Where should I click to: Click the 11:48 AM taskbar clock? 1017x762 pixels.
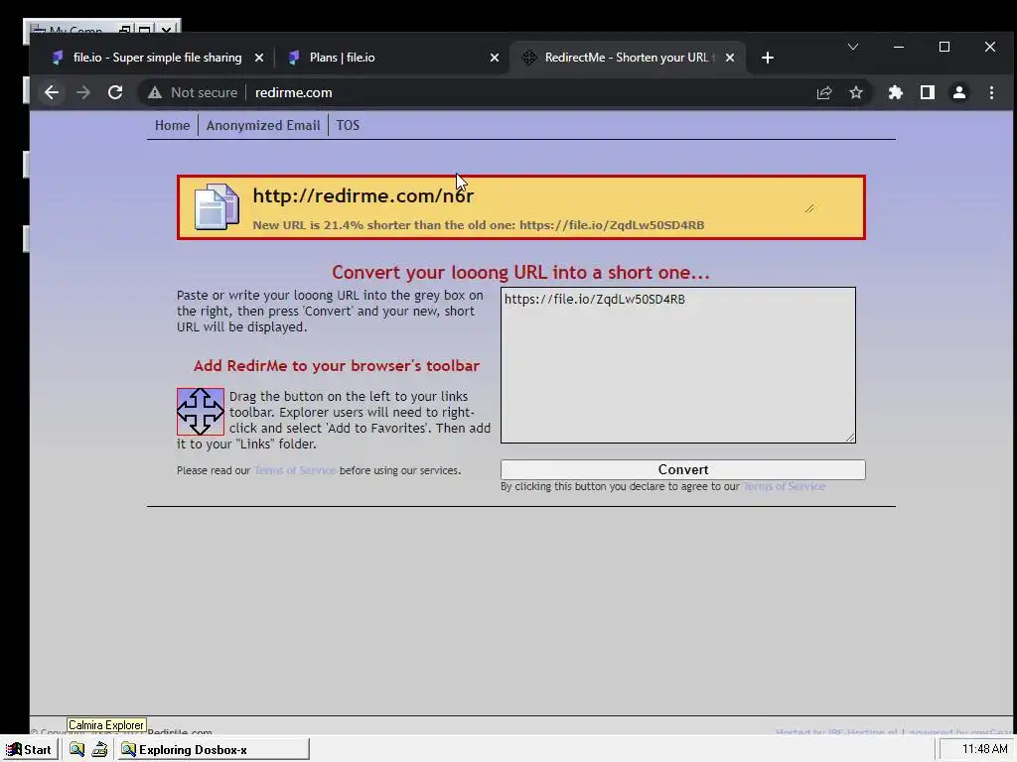pyautogui.click(x=984, y=749)
